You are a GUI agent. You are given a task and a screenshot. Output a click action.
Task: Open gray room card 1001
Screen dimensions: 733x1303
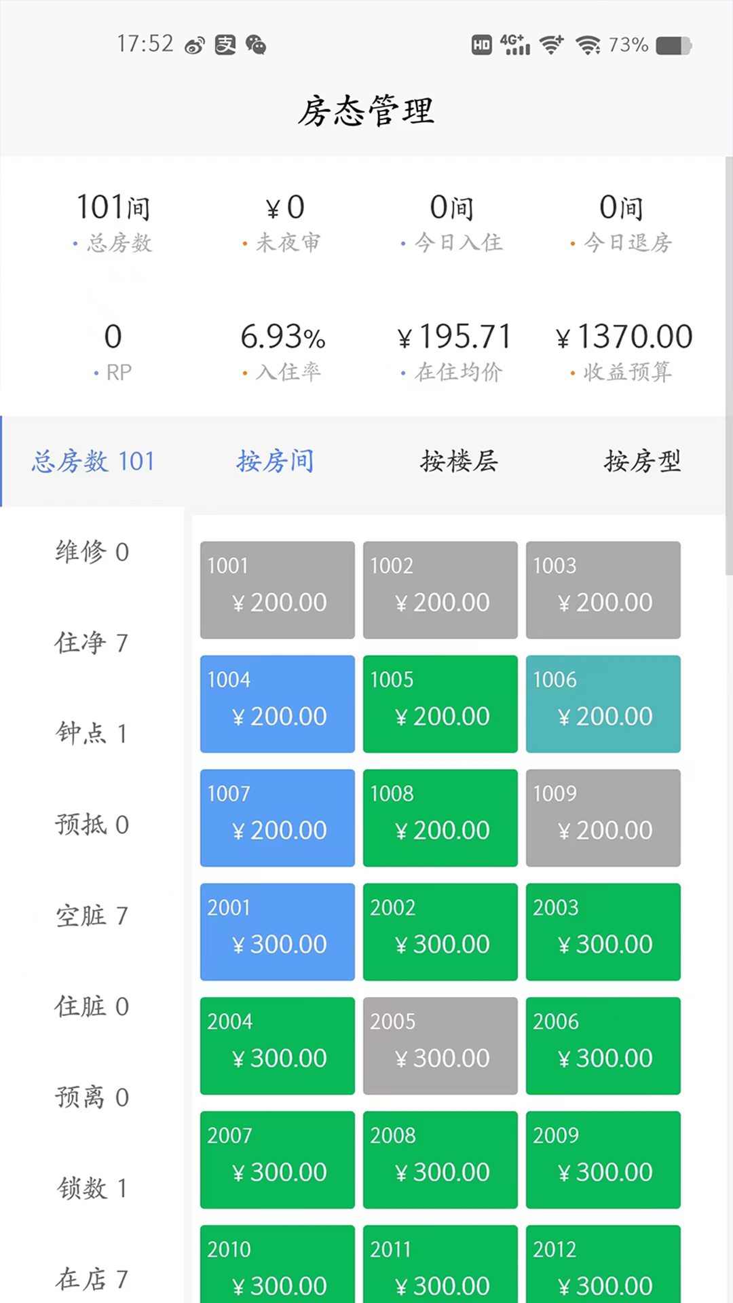click(277, 590)
